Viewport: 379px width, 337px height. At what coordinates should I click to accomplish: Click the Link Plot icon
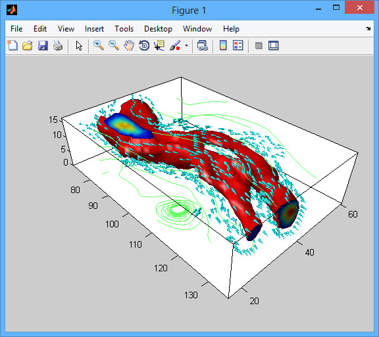coord(203,45)
